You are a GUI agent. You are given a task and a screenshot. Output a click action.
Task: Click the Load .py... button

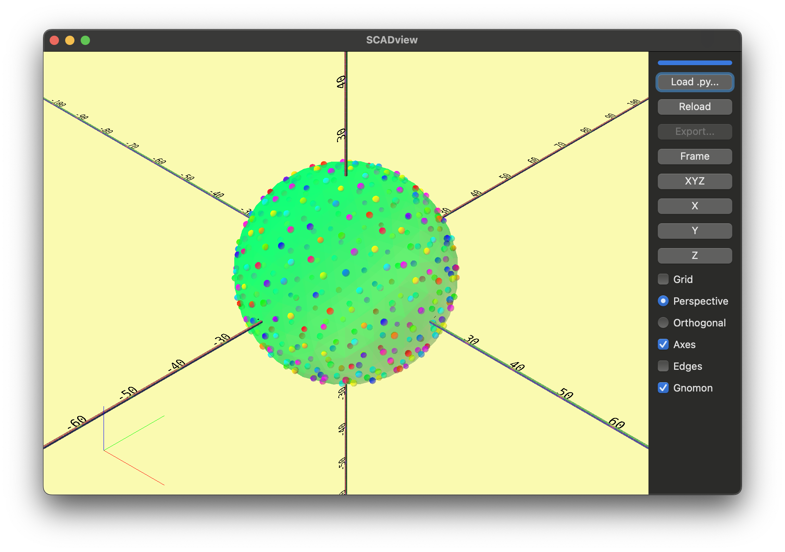tap(695, 82)
